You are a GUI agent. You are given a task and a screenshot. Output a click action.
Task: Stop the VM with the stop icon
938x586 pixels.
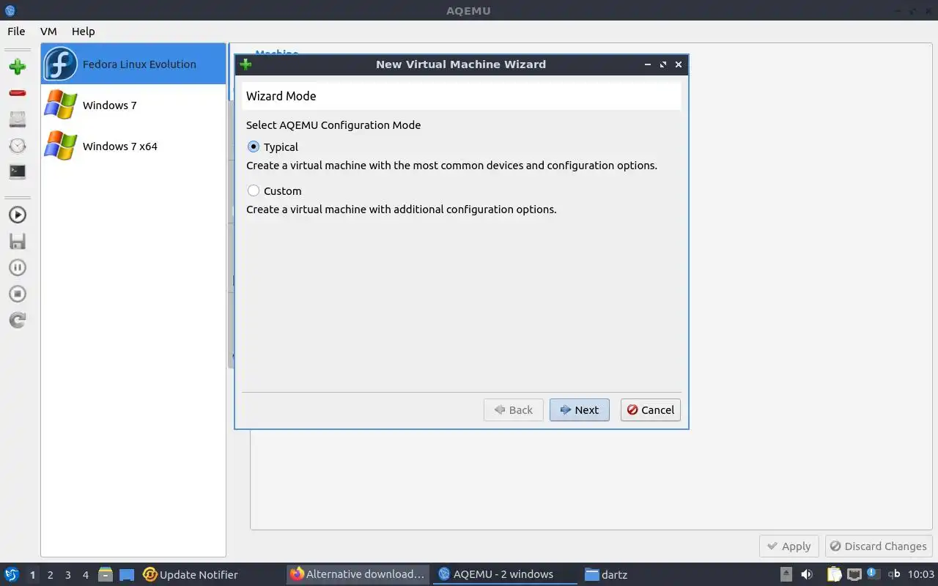click(x=18, y=294)
